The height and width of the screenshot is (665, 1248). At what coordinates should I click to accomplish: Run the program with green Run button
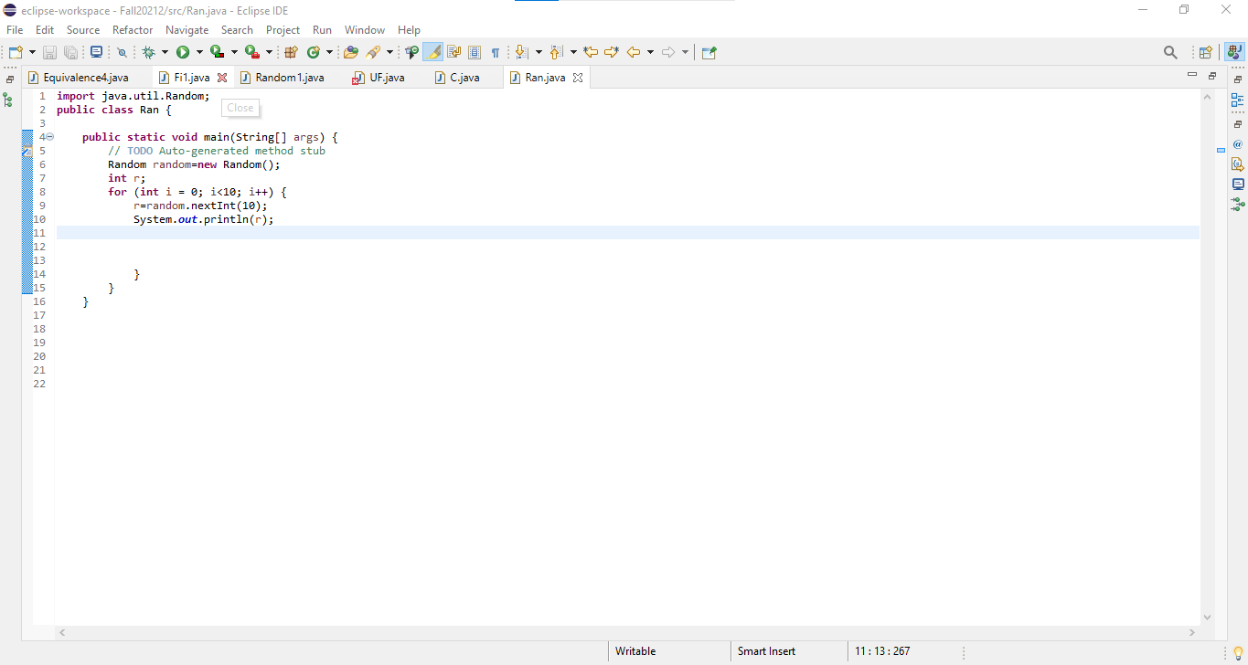183,52
